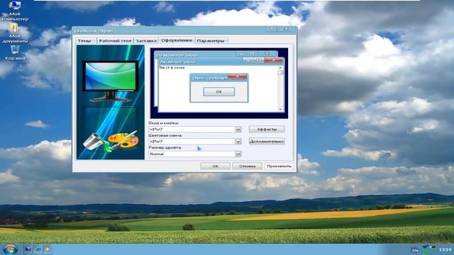Click the show desktop quick launch icon
The image size is (454, 255).
[x=28, y=249]
